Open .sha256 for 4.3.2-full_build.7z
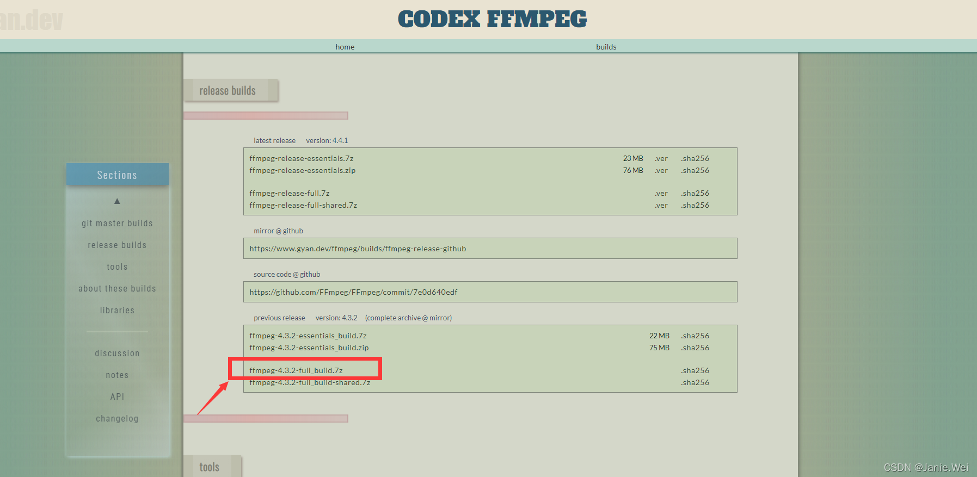Viewport: 977px width, 477px height. (x=695, y=371)
